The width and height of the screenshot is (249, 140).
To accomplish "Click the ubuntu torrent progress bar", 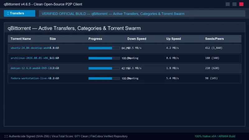I will pos(104,48).
